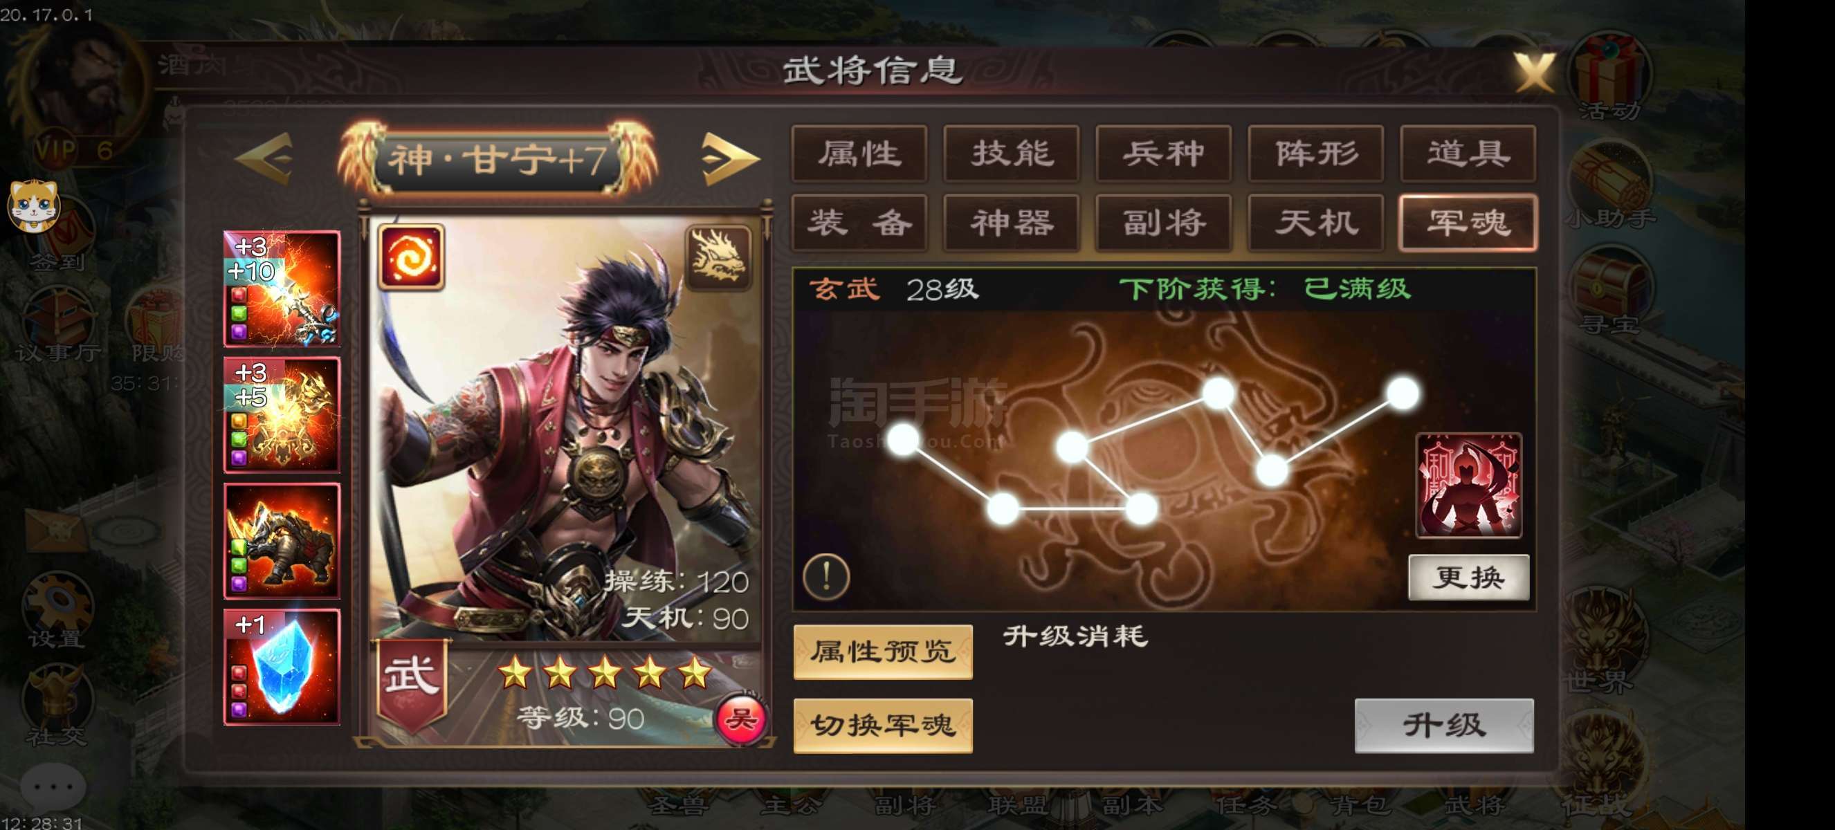Click the 属性预览 button
The width and height of the screenshot is (1835, 830).
pos(884,652)
